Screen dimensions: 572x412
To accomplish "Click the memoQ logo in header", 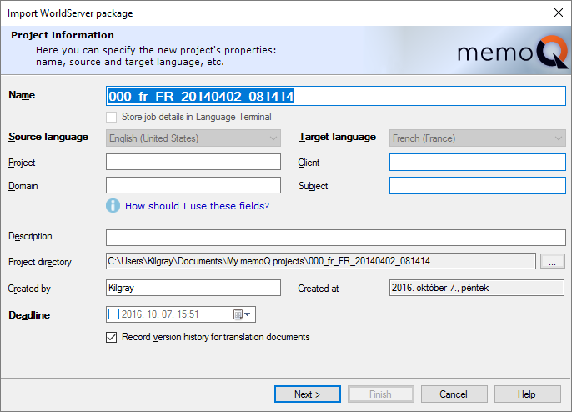I will click(511, 53).
